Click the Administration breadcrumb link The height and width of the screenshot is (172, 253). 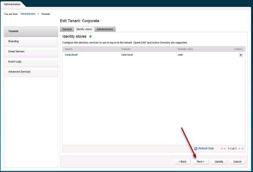28,14
